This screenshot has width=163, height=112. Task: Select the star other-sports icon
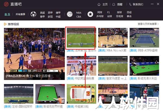coord(90,14)
